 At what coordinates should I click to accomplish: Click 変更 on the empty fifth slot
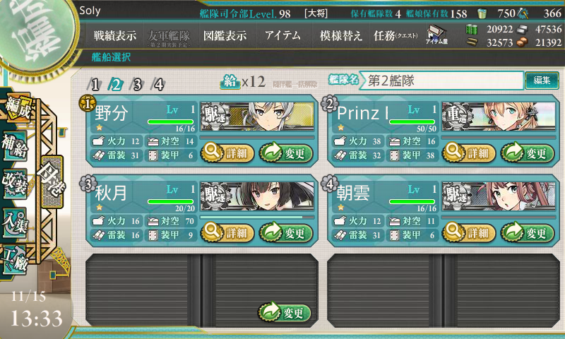pyautogui.click(x=285, y=312)
